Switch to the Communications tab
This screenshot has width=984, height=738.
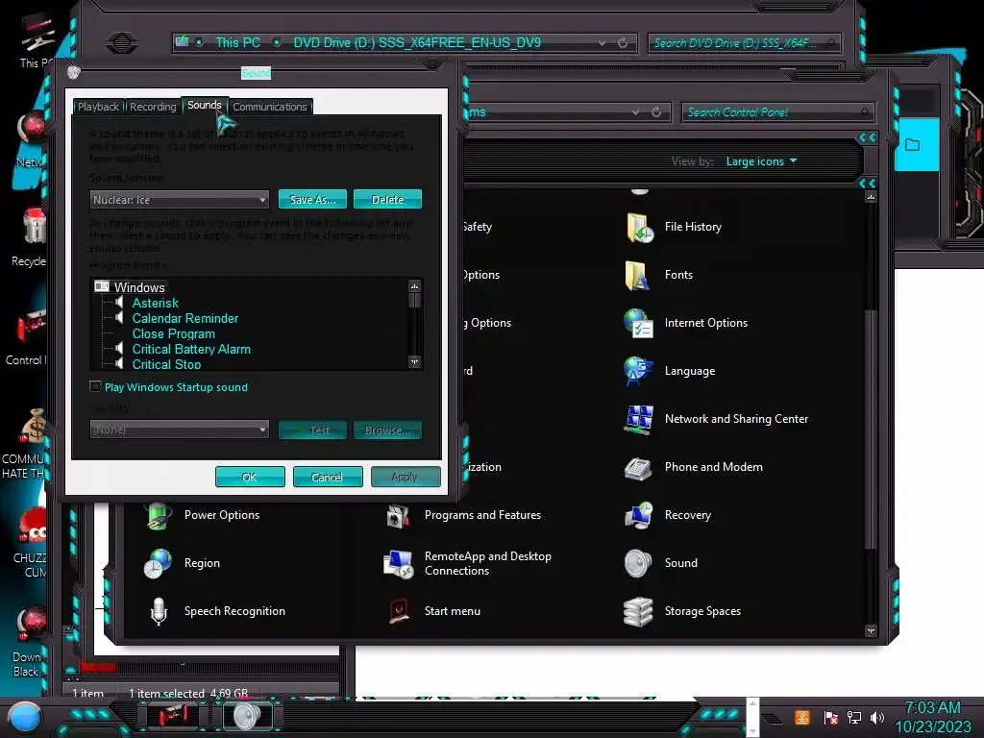[270, 107]
